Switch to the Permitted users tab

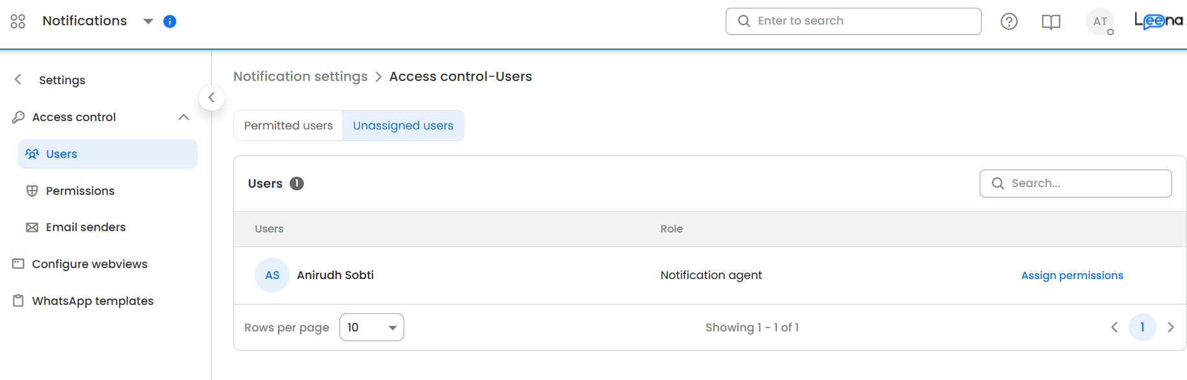(288, 126)
